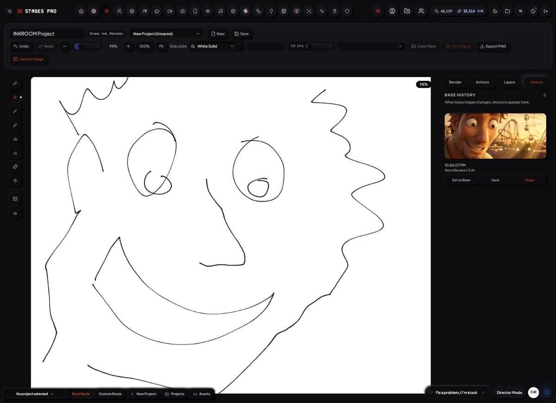This screenshot has height=403, width=556.
Task: Open Assets in bottom bar
Action: pyautogui.click(x=202, y=394)
